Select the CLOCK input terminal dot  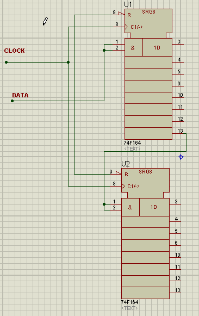pos(6,62)
